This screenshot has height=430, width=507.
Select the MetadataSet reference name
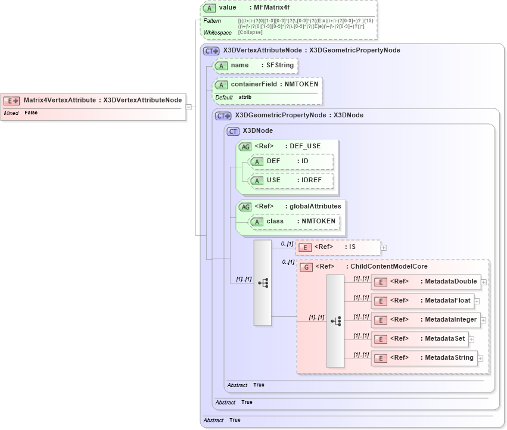[x=445, y=338]
